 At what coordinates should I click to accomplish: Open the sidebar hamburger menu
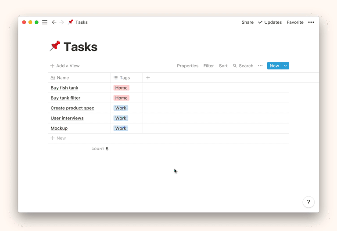point(45,22)
